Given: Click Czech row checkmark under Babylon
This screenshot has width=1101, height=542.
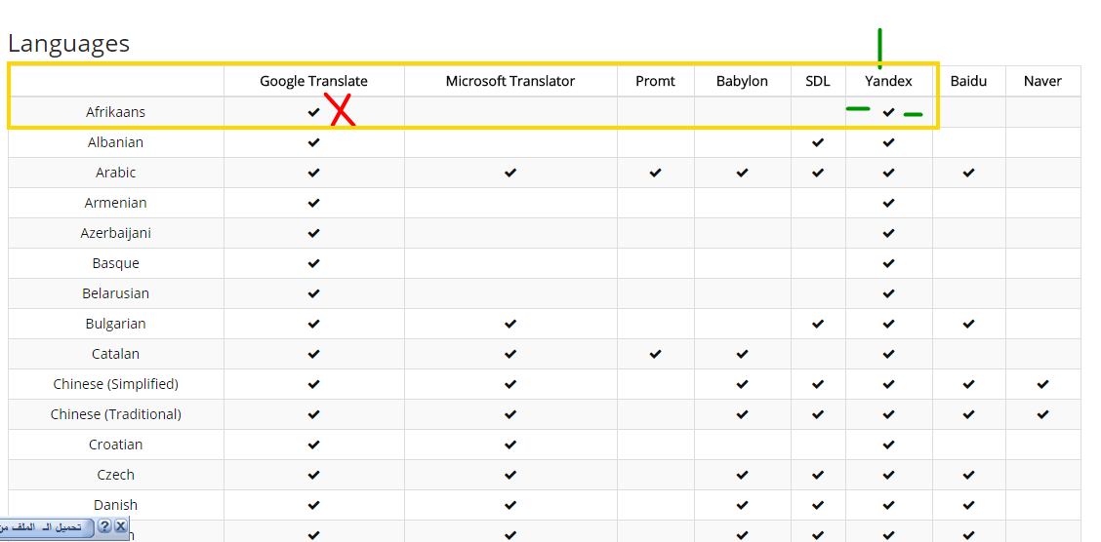Looking at the screenshot, I should [742, 475].
